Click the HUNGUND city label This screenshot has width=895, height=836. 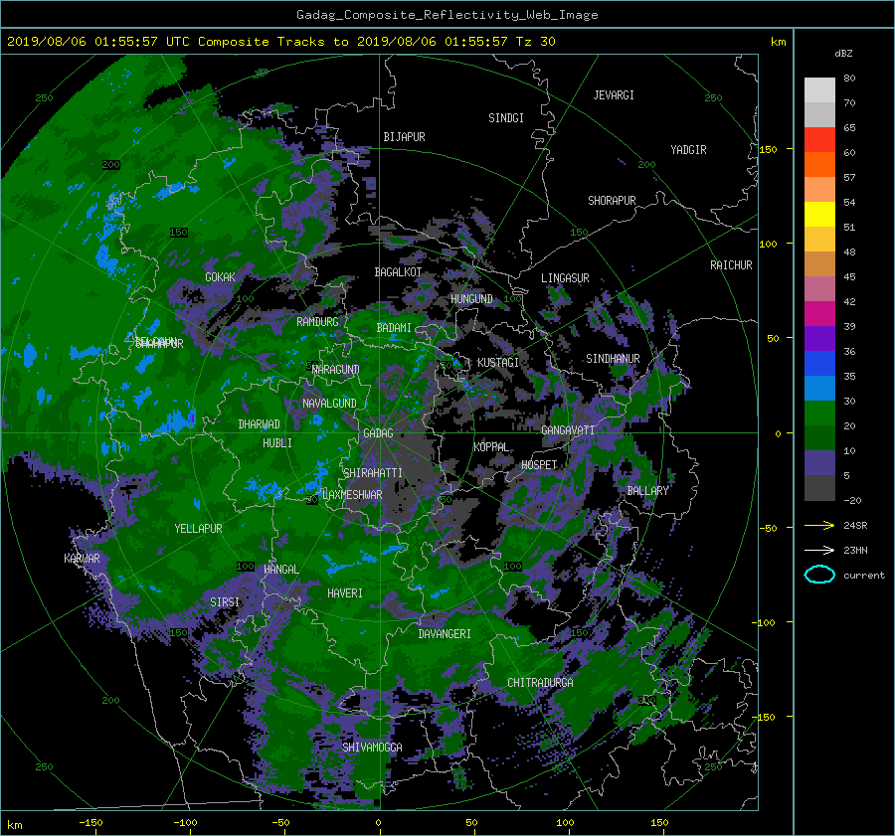coord(471,299)
